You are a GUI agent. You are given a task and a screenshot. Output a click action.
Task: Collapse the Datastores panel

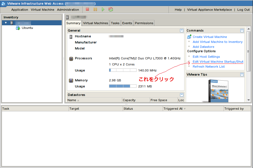182,95
